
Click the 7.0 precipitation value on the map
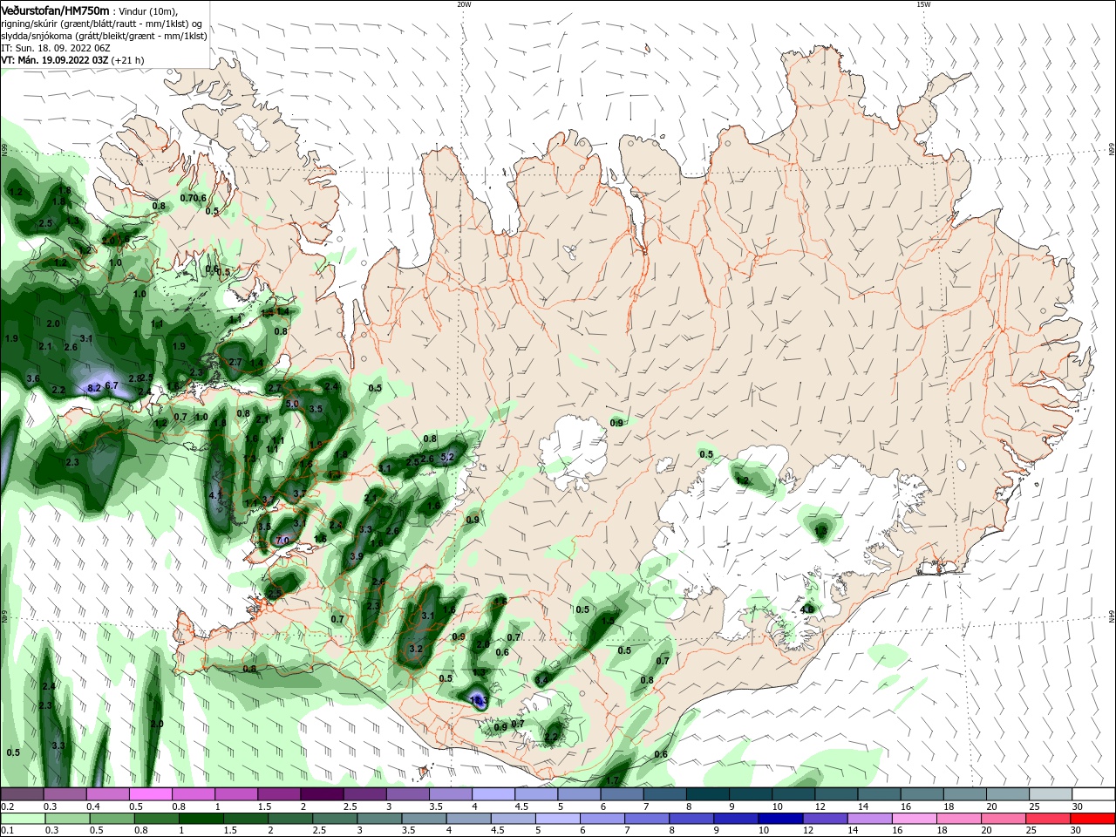(x=282, y=541)
